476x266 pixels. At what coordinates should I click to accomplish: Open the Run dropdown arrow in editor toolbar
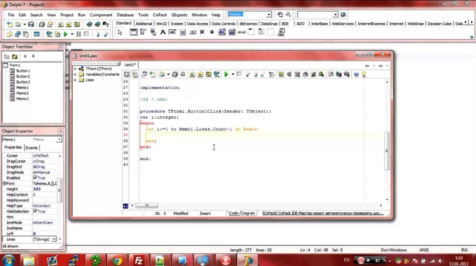(x=232, y=74)
